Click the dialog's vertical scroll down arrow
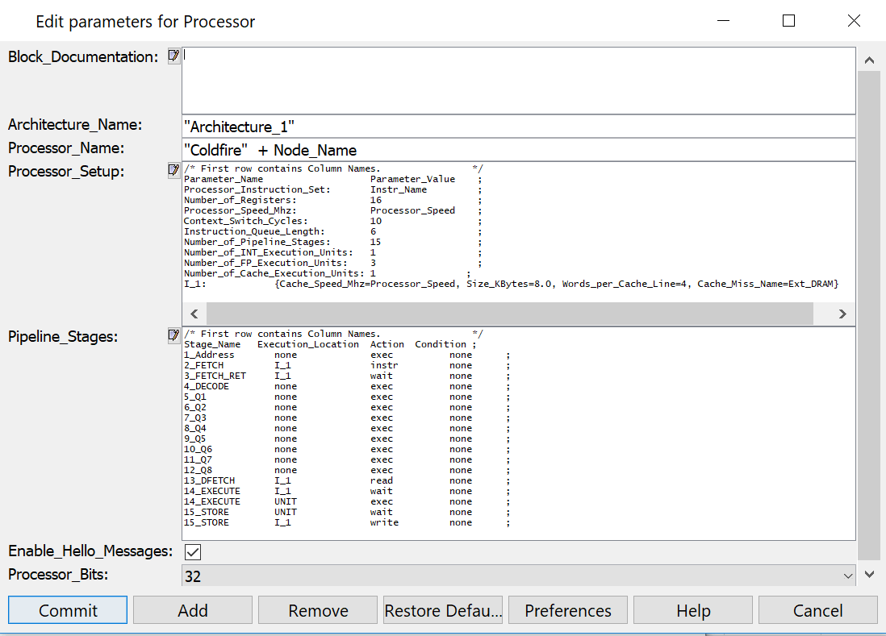886x636 pixels. click(869, 574)
